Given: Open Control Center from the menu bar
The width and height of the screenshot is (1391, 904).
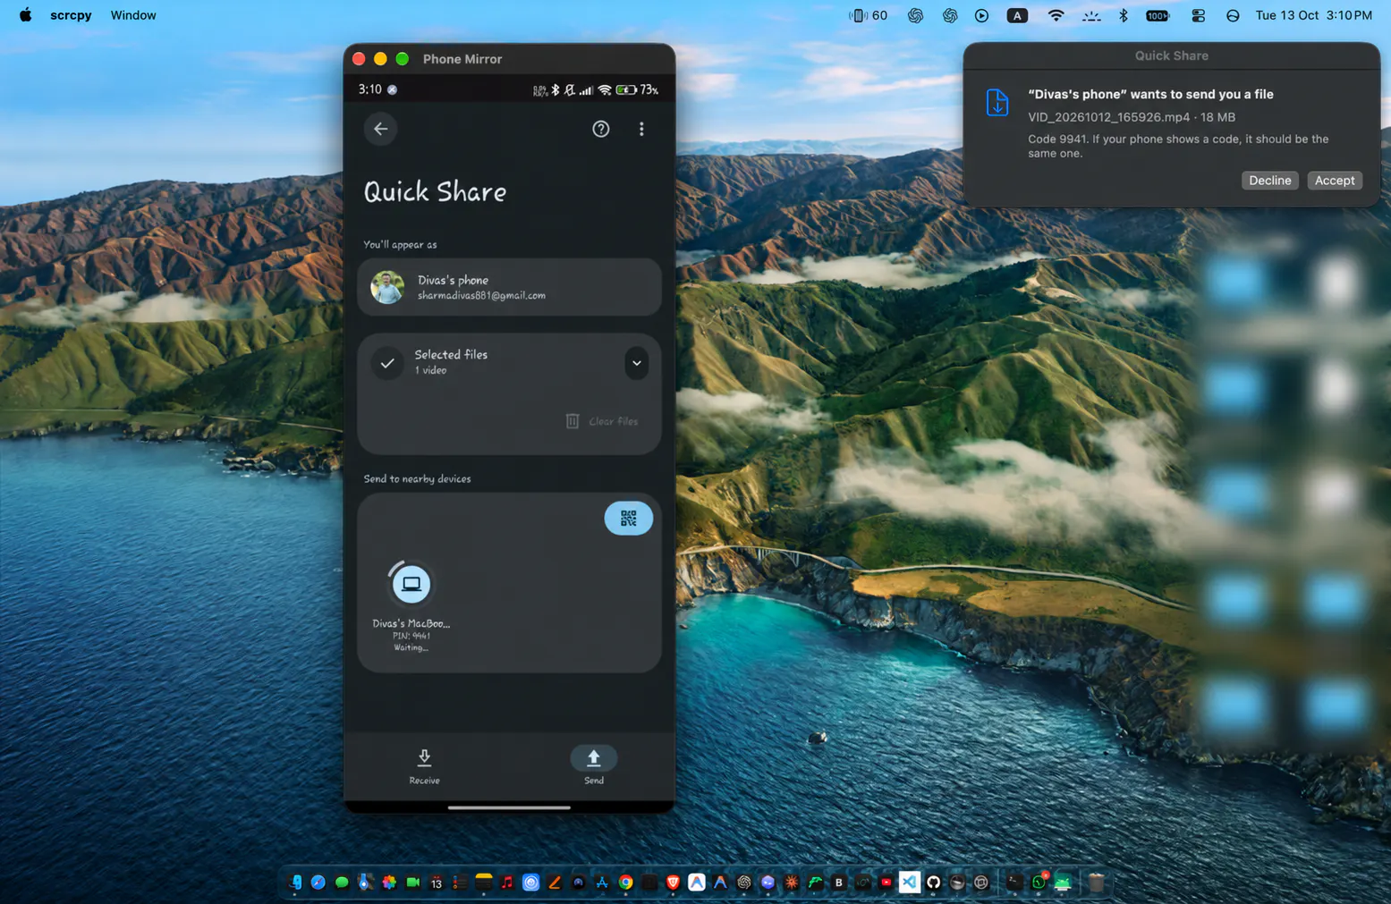Looking at the screenshot, I should tap(1198, 15).
